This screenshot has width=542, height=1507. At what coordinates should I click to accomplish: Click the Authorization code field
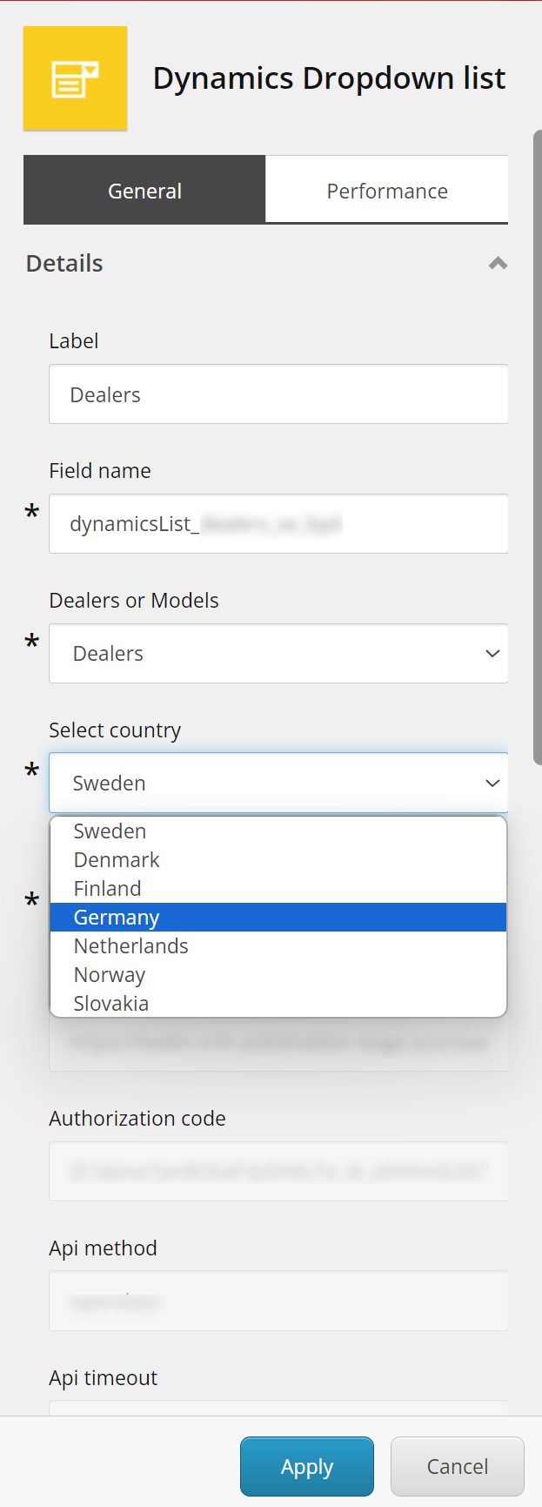click(x=278, y=1172)
